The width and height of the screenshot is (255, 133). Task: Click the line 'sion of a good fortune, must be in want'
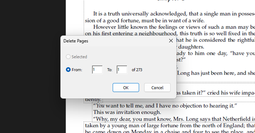145,21
